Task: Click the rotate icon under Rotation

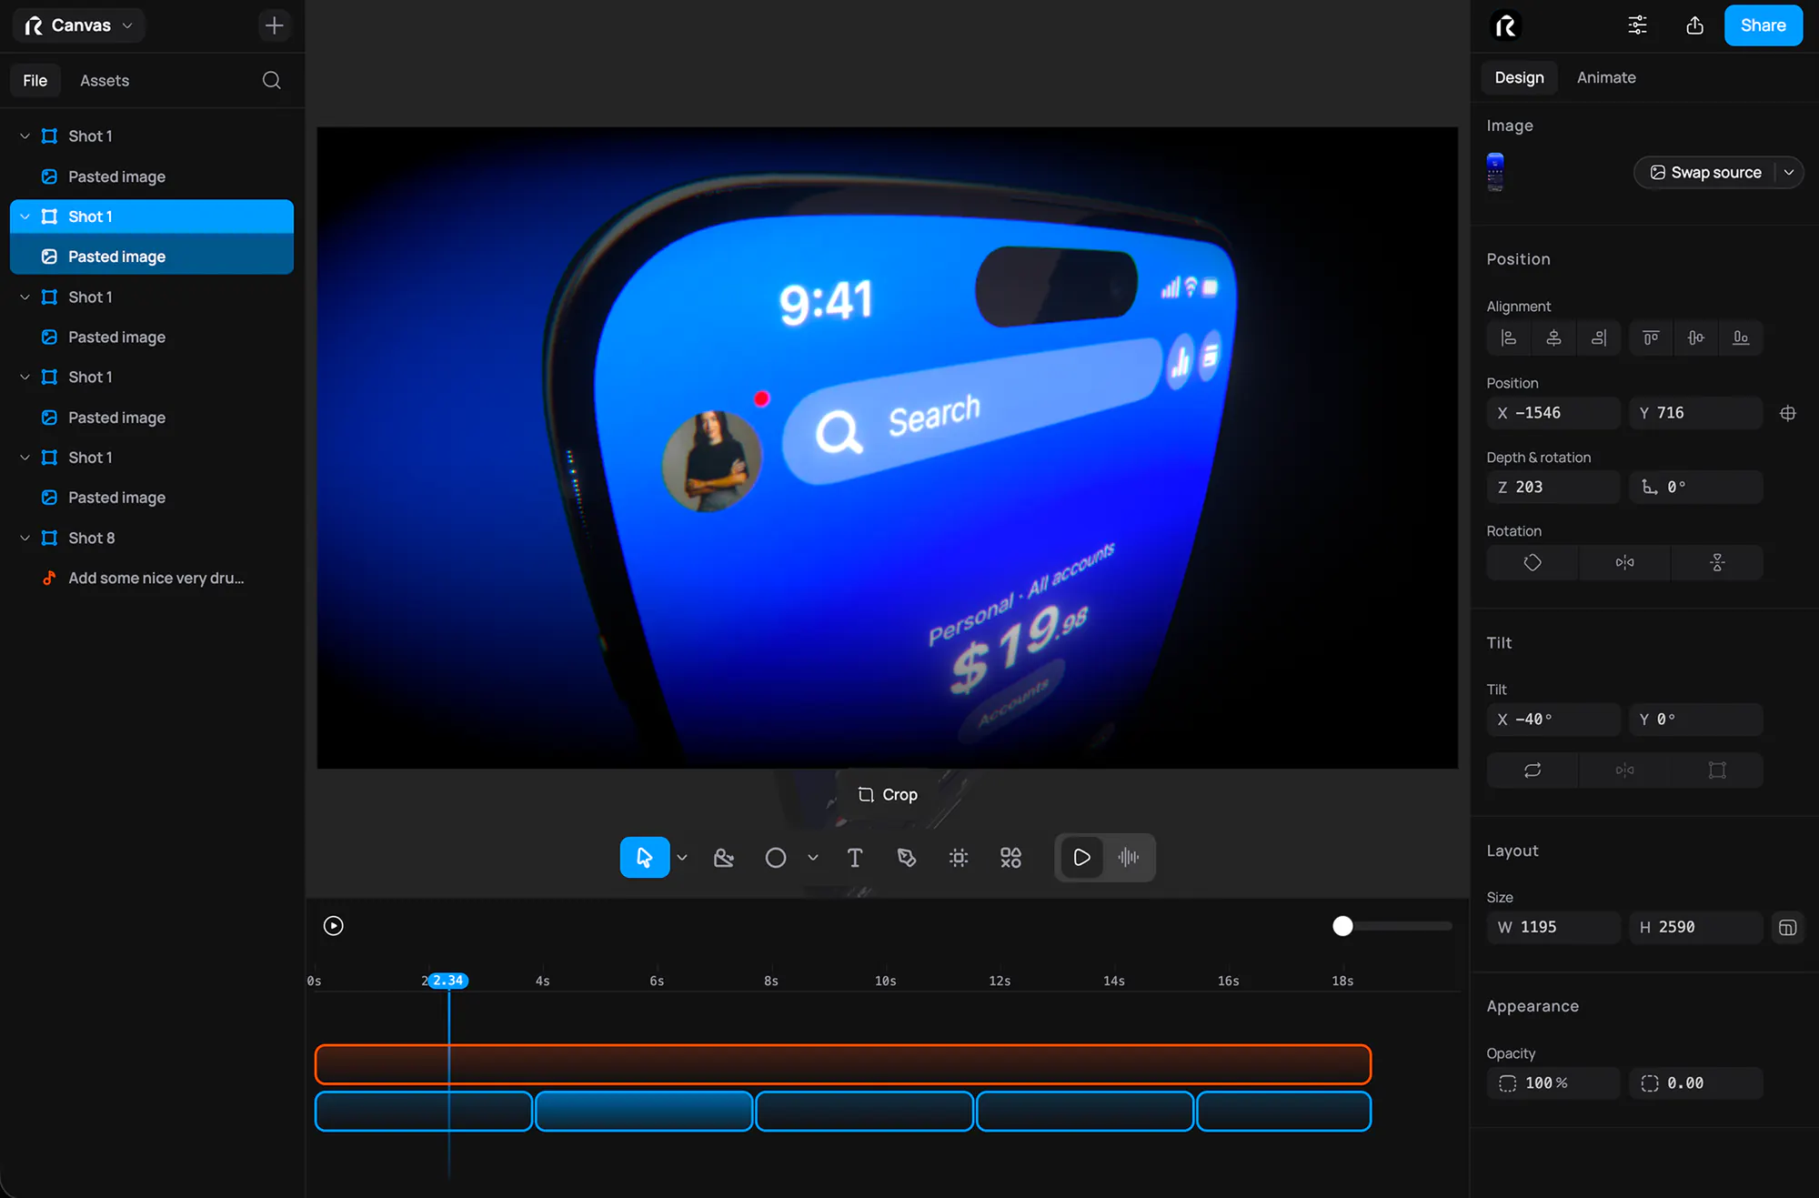Action: [1533, 563]
